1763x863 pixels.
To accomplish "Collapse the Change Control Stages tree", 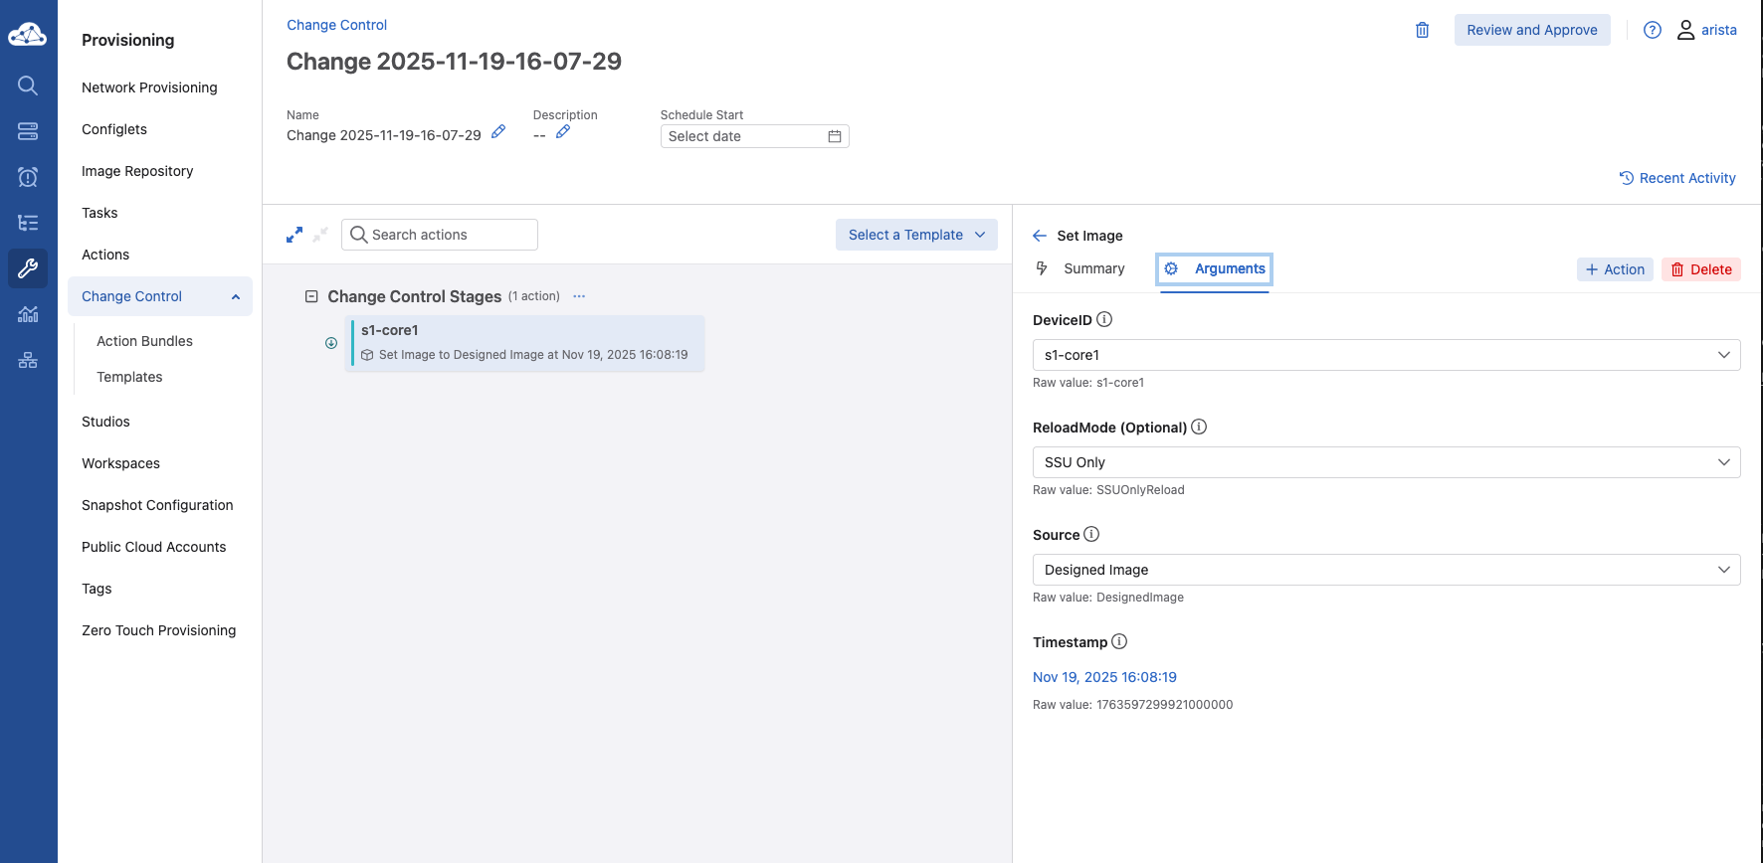I will (x=311, y=296).
